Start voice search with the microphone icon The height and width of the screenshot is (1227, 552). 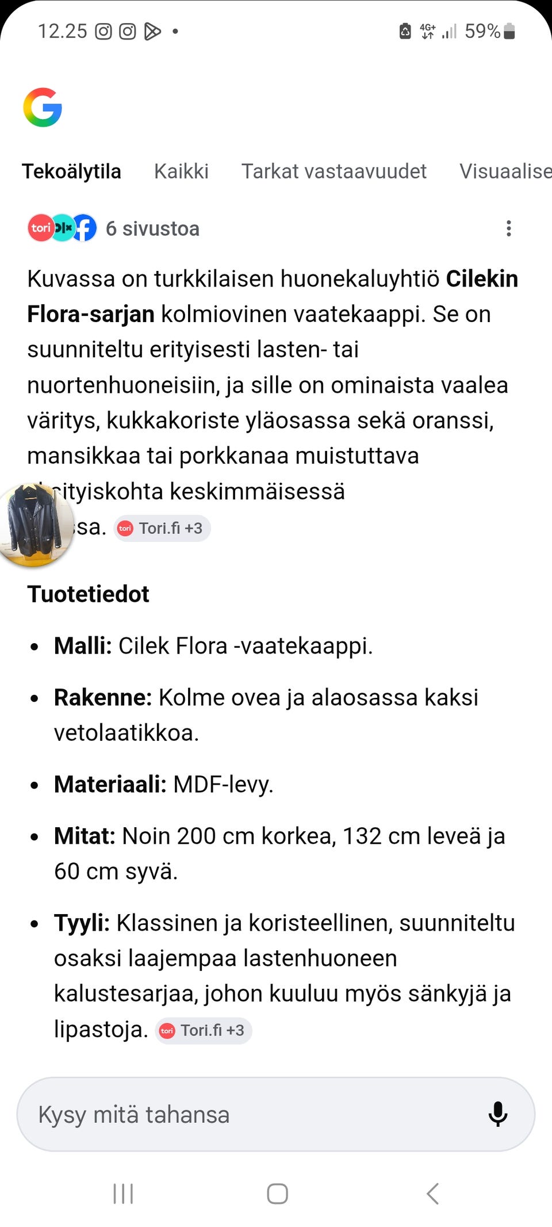(497, 1114)
